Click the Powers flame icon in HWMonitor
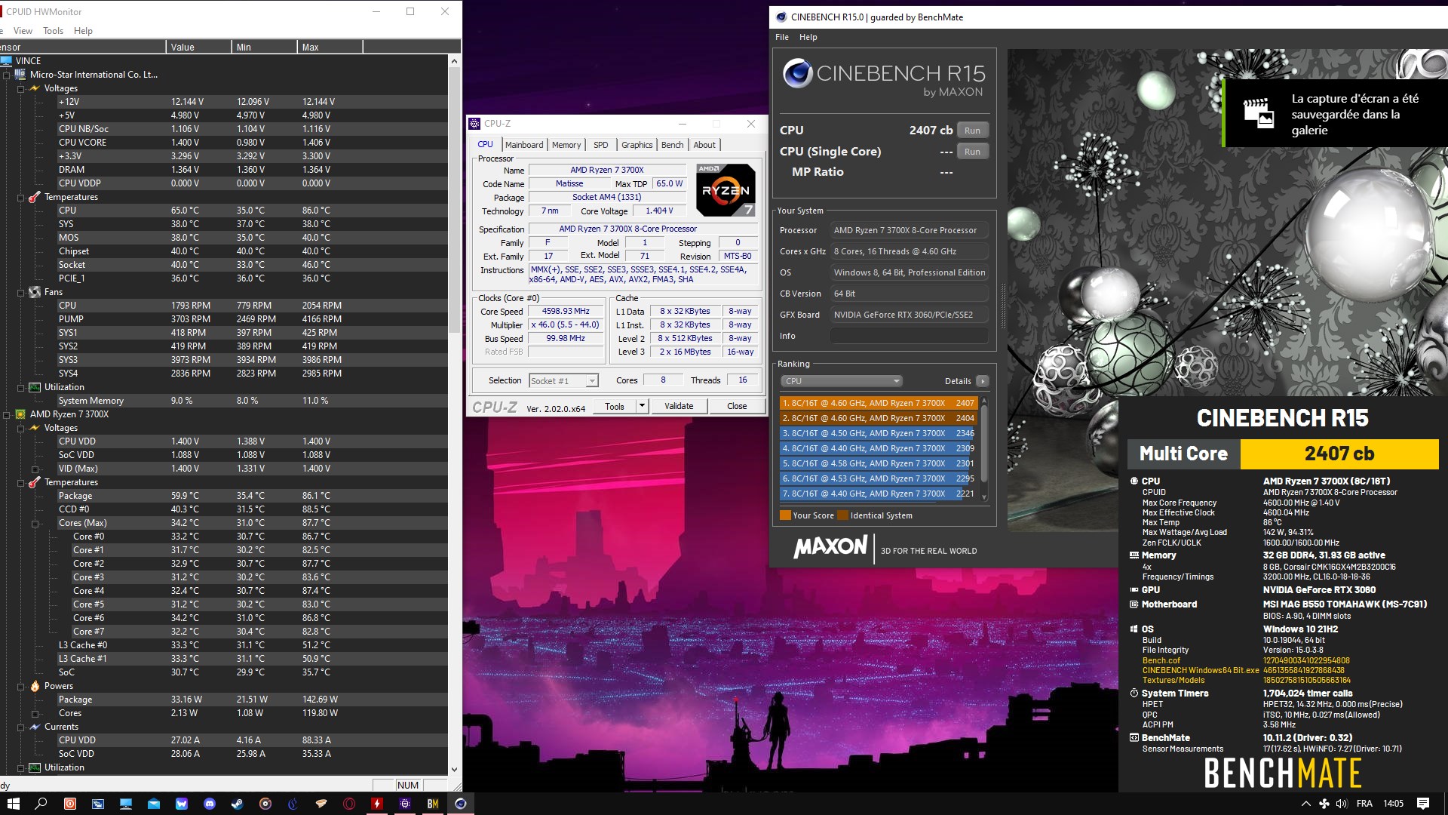1448x815 pixels. 35,686
